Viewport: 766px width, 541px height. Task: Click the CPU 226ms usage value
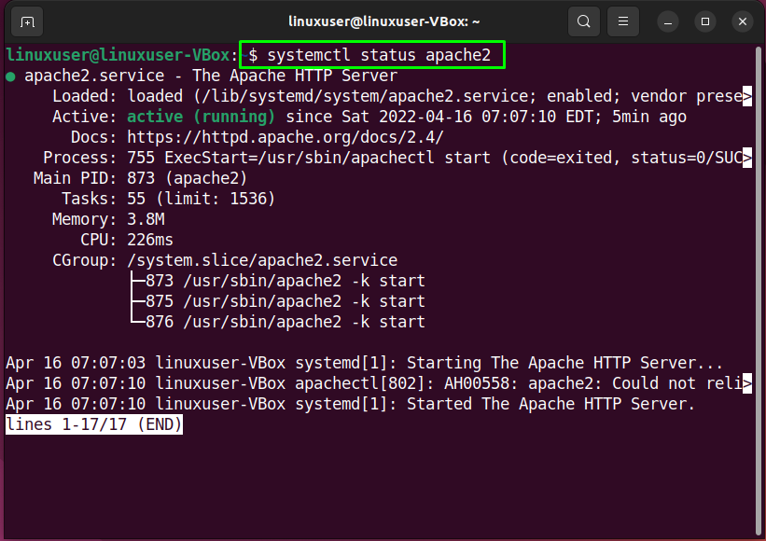(154, 239)
